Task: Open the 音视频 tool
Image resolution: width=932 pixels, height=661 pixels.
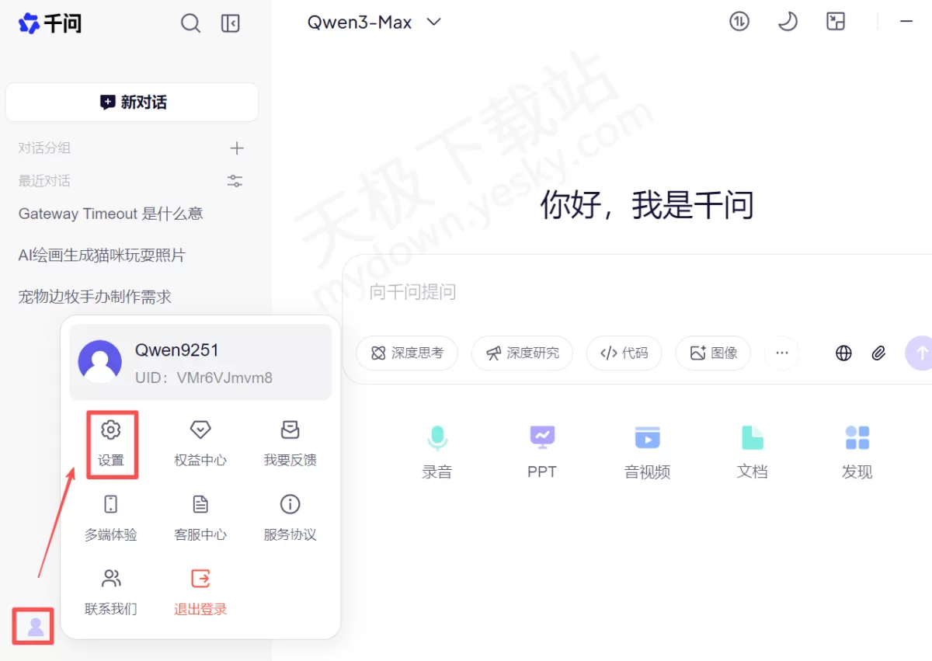Action: pos(647,451)
